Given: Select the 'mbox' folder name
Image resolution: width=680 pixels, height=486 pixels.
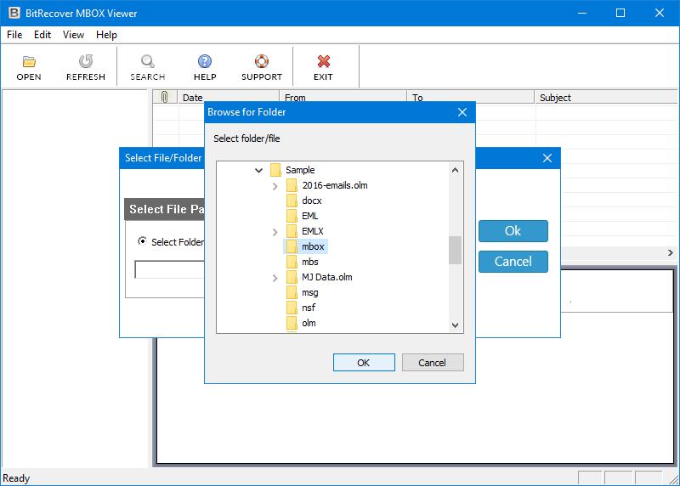Looking at the screenshot, I should (x=313, y=246).
